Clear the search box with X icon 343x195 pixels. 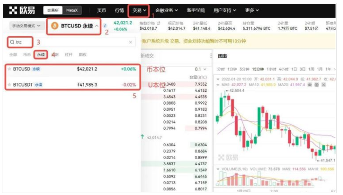click(131, 42)
